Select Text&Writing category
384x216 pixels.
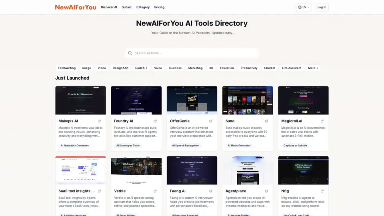point(67,68)
